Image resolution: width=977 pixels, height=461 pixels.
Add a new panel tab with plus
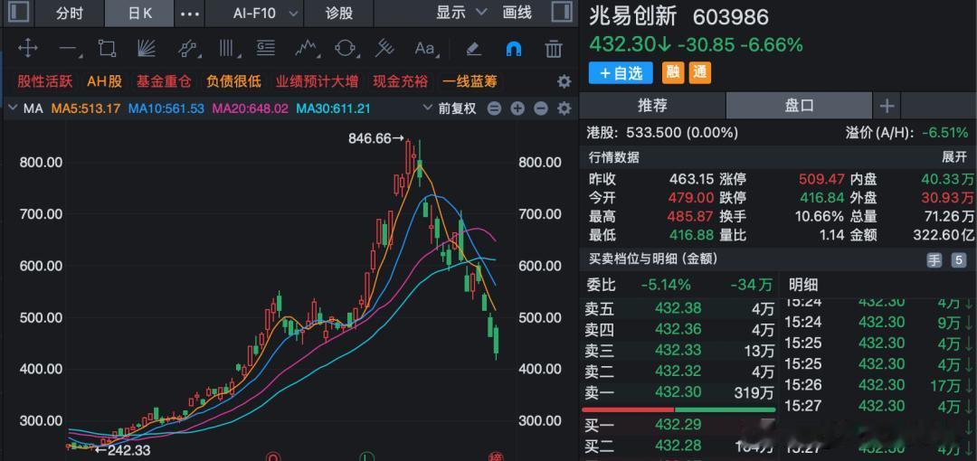click(887, 107)
